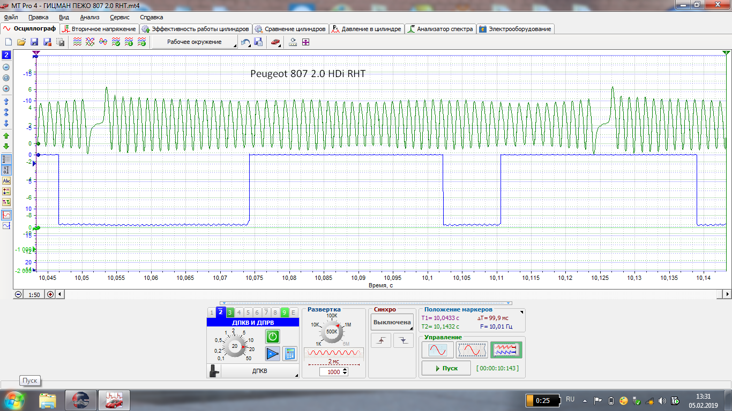Create a new file with blank page icon
Screen dimensions: 732x411
click(x=8, y=42)
